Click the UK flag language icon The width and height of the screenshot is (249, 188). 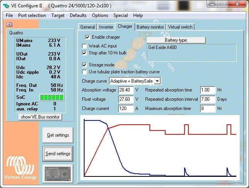point(9,24)
